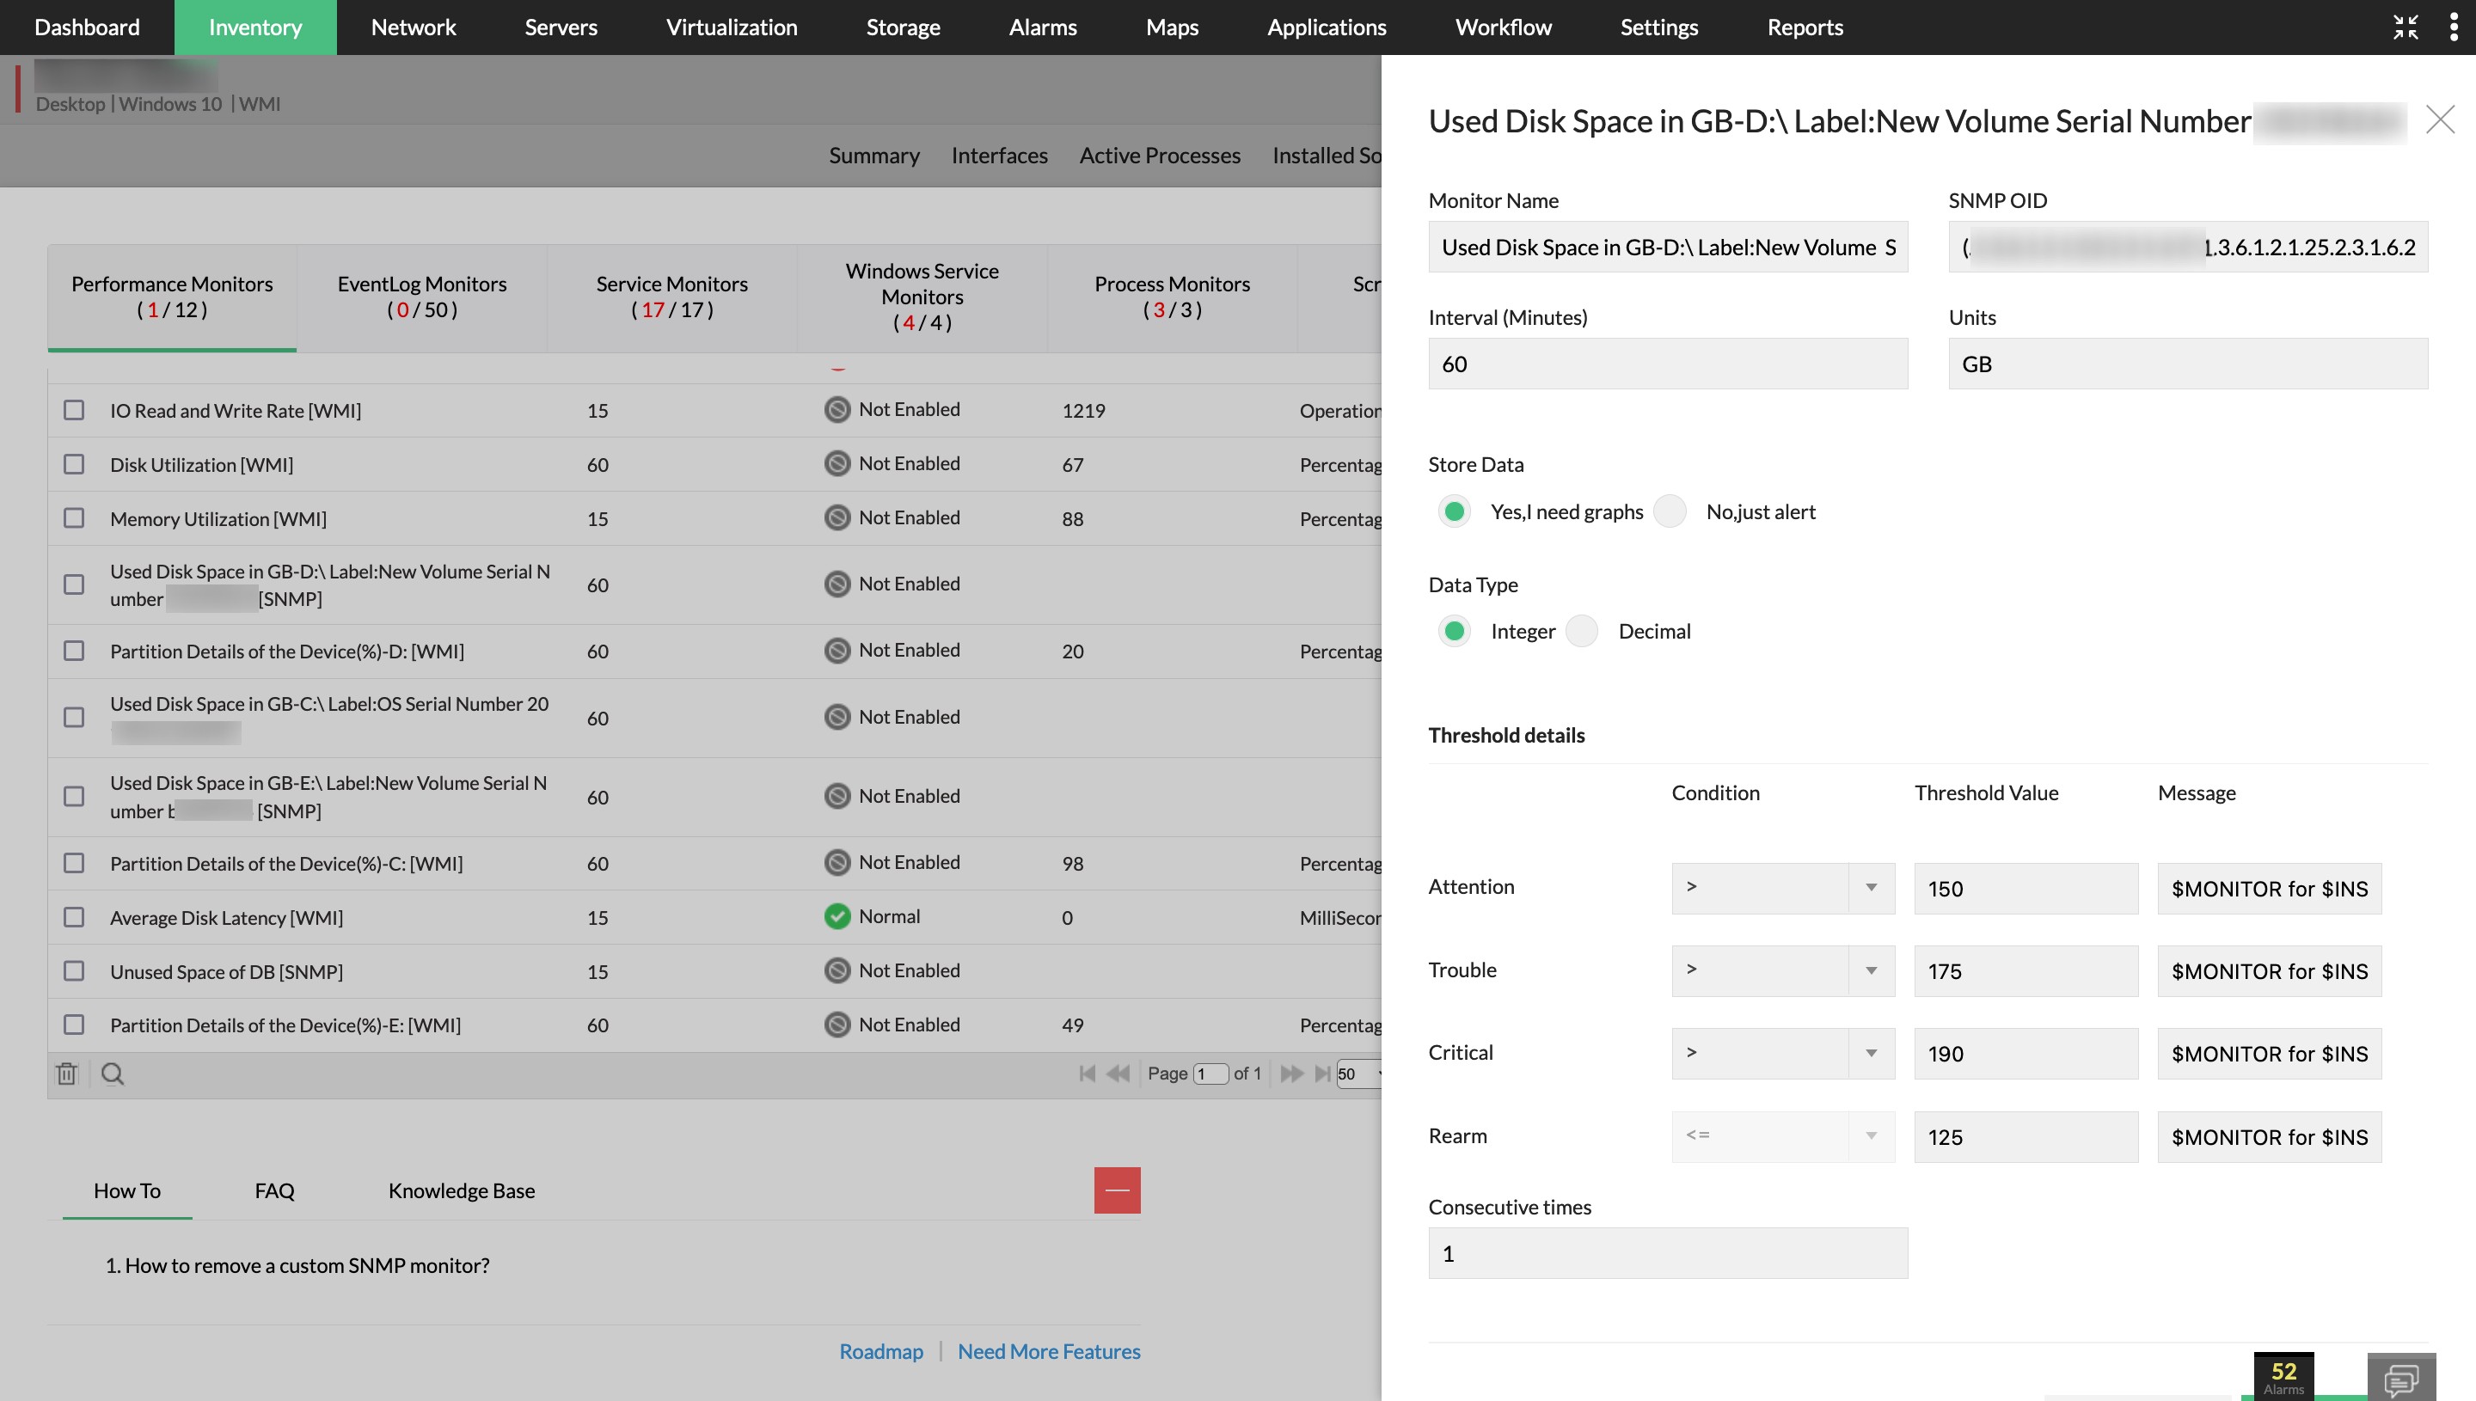2476x1401 pixels.
Task: Open the Alarms menu in the navigation bar
Action: tap(1042, 27)
